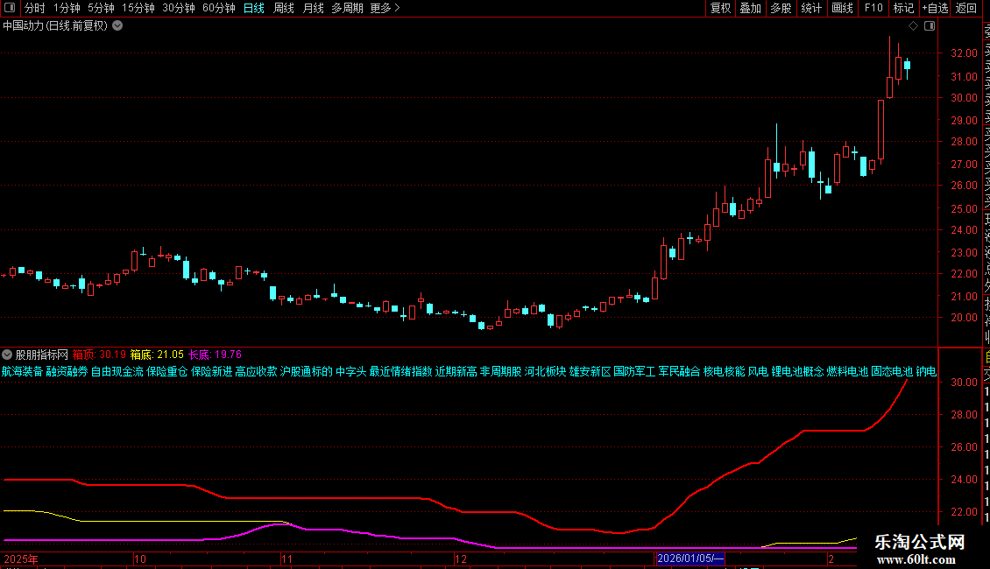Image resolution: width=990 pixels, height=569 pixels.
Task: Click the 32.00 price axis label
Action: pos(964,53)
